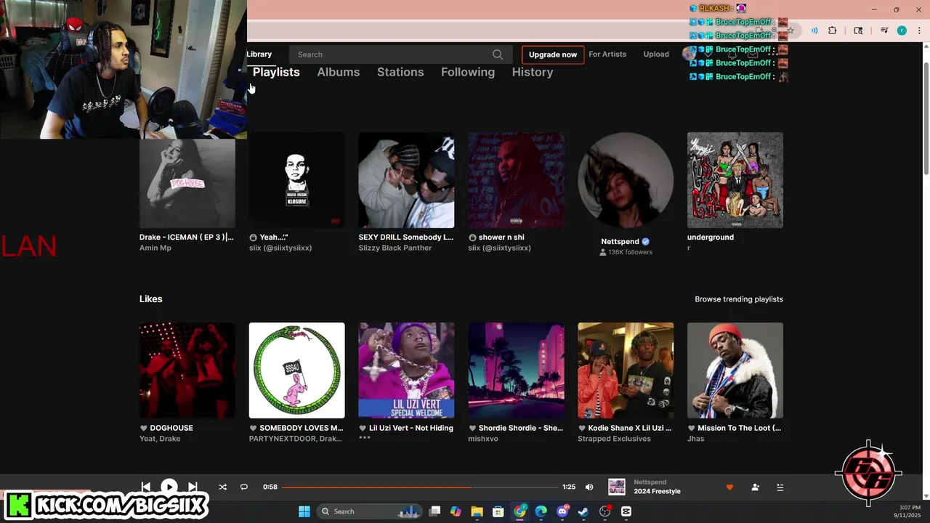
Task: Open Drake - ICEMAN (EP 3) playlist cover
Action: (x=187, y=183)
